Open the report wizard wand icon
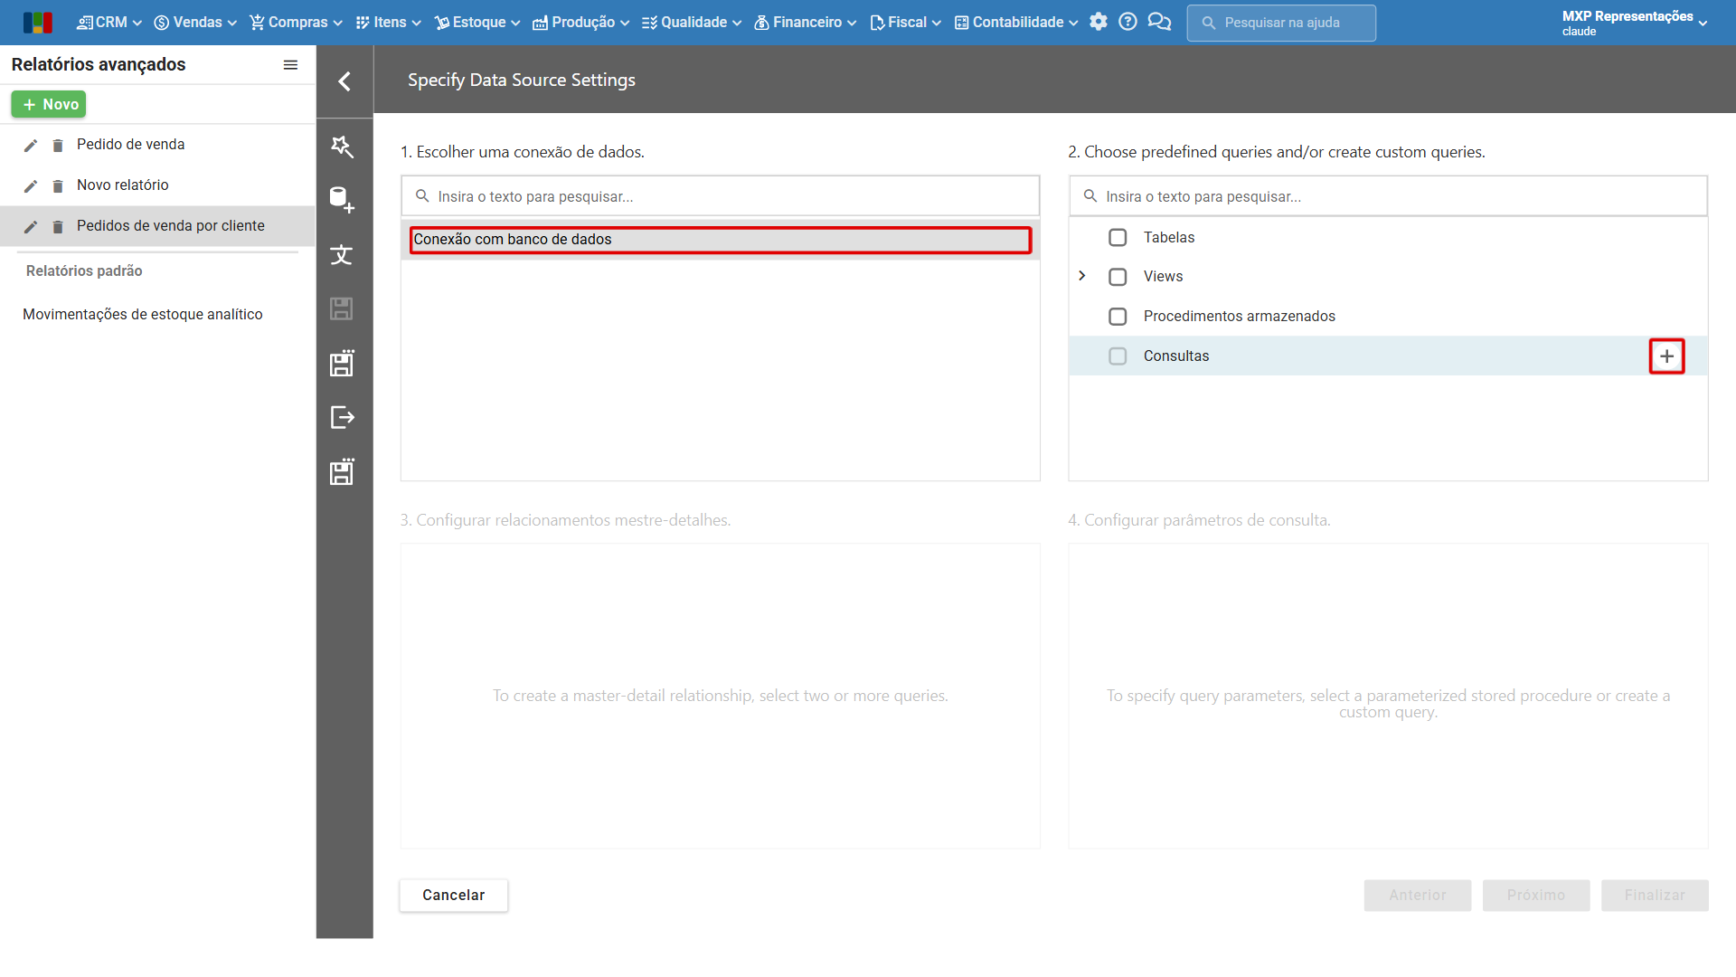The height and width of the screenshot is (977, 1736). [x=342, y=146]
